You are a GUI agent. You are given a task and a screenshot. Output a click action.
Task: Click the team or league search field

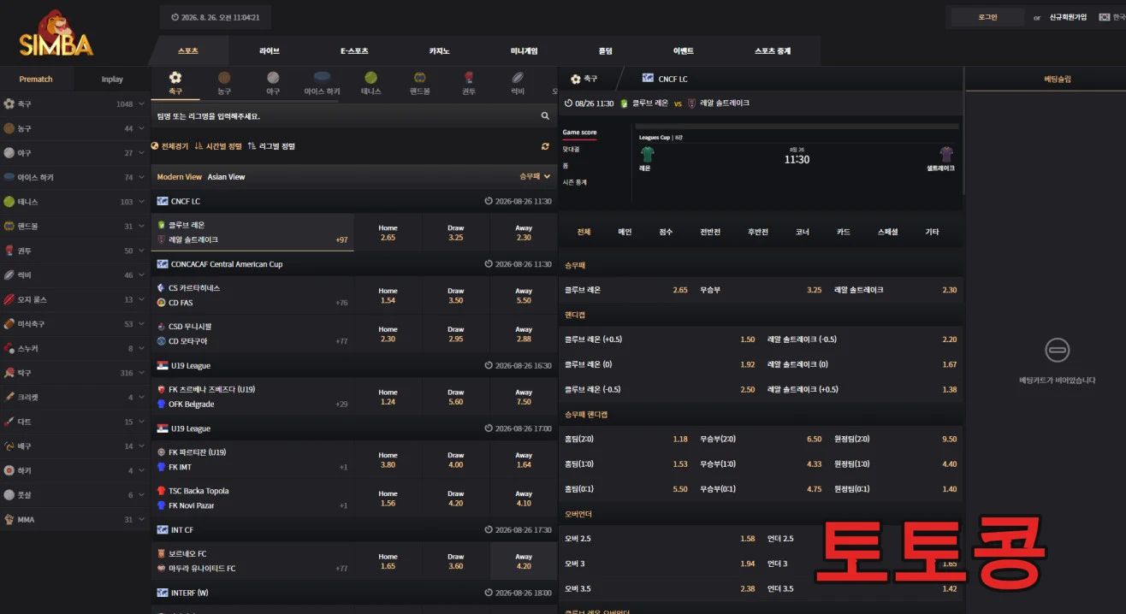[x=346, y=115]
